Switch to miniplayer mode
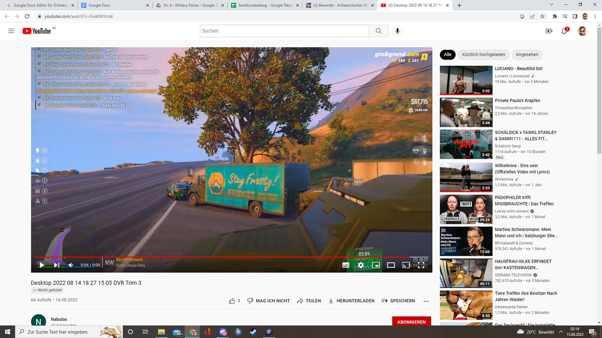The image size is (602, 338). 376,265
